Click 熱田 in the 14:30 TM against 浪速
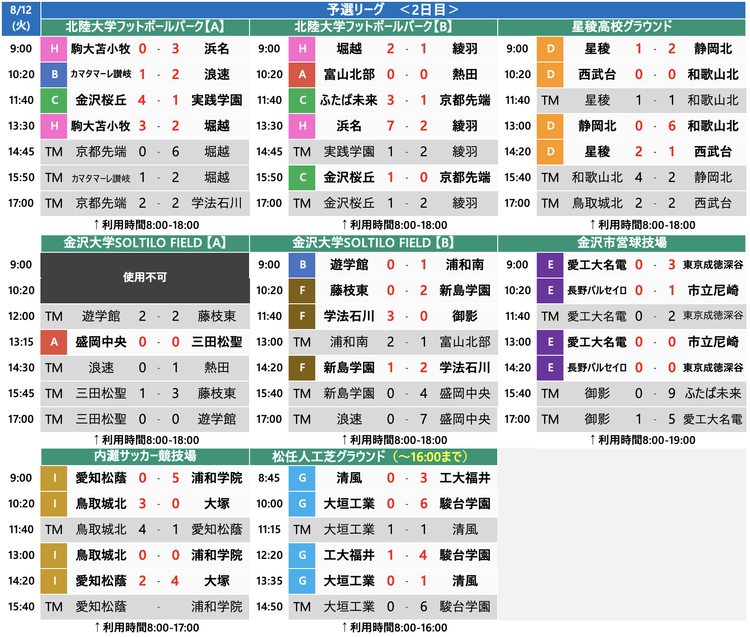The image size is (750, 637). [216, 368]
